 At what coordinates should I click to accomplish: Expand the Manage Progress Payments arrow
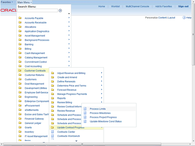click(101, 94)
